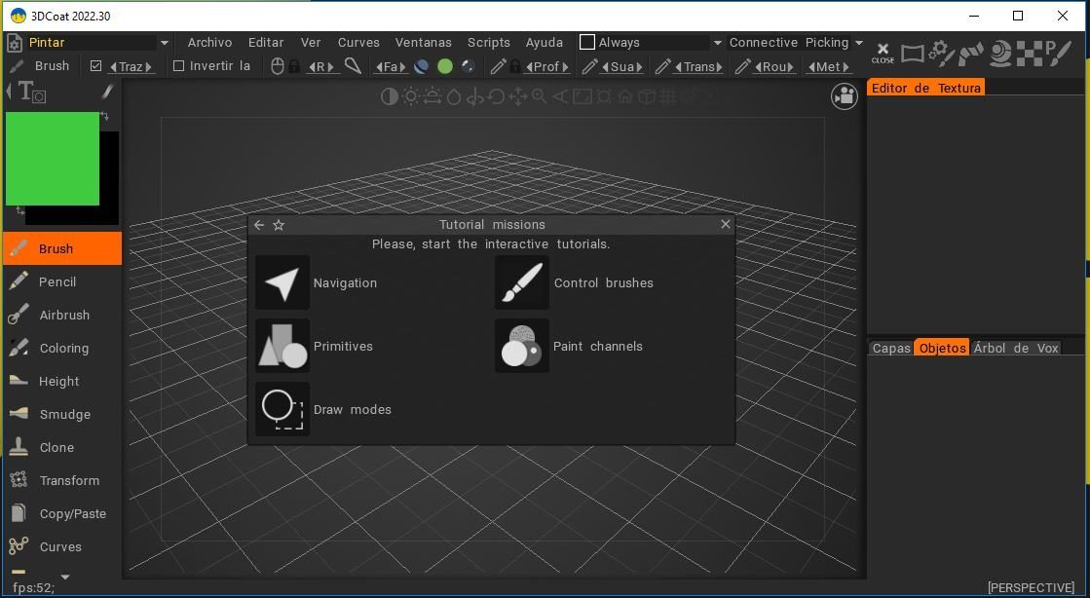Increase the Met value arrow
The width and height of the screenshot is (1090, 598).
coord(846,67)
